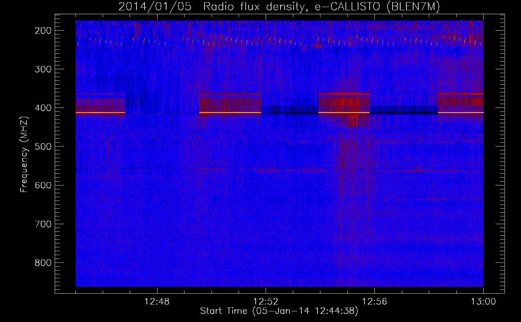This screenshot has width=521, height=322.
Task: Click the "Frequency (MHZ)" axis label
Action: (x=24, y=155)
